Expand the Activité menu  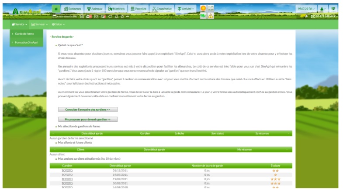point(186,9)
